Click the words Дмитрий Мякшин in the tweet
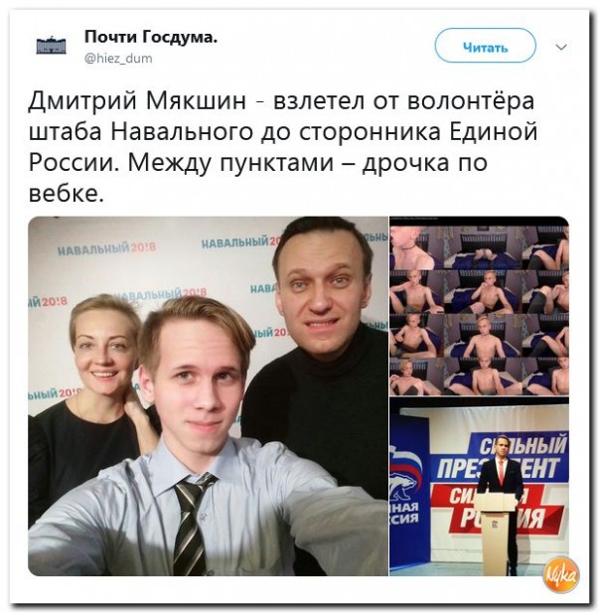The width and height of the screenshot is (600, 614). pyautogui.click(x=137, y=100)
